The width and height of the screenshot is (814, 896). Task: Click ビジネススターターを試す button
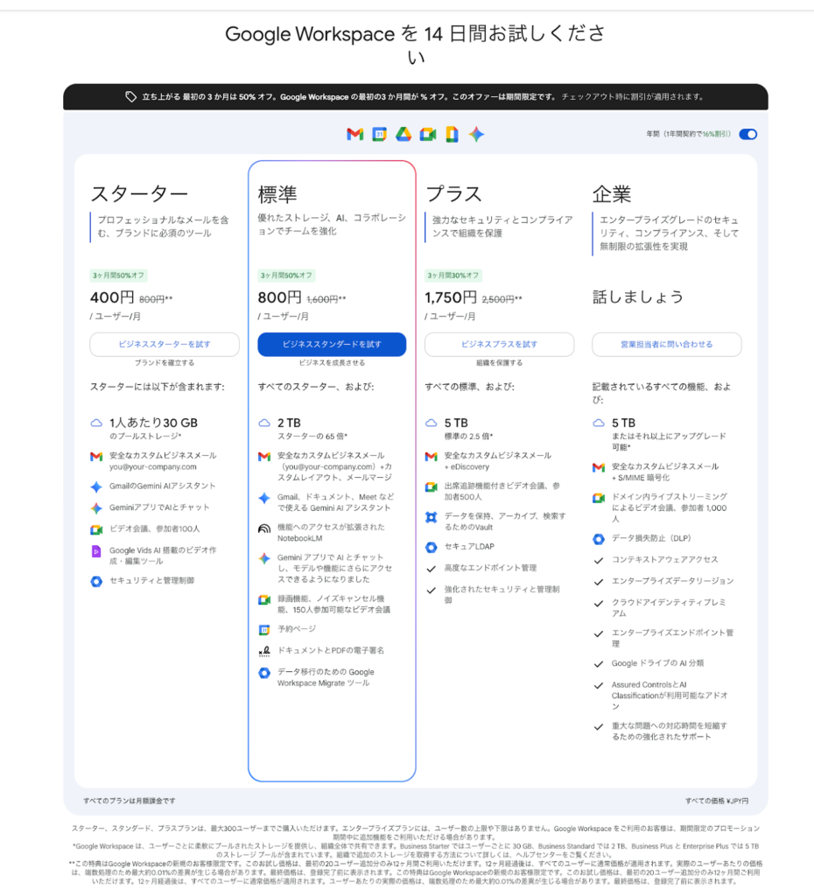click(x=165, y=345)
